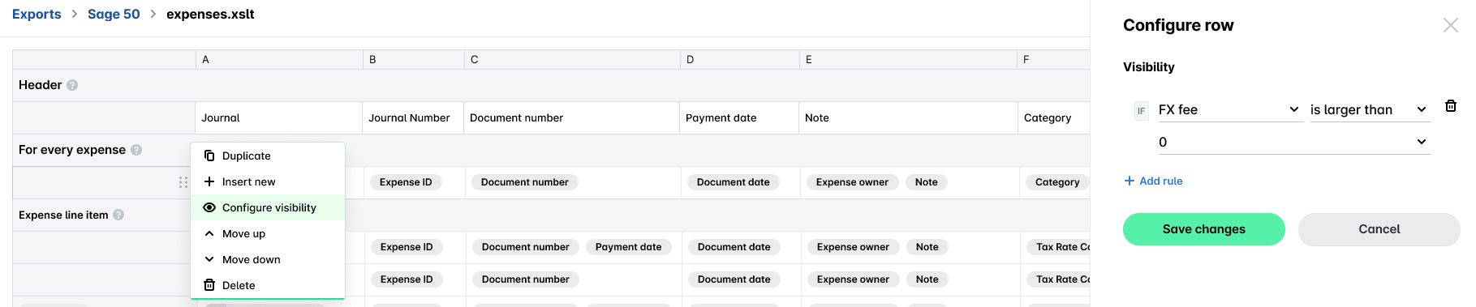This screenshot has height=307, width=1476.
Task: Choose Insert new from the row menu
Action: [x=268, y=181]
